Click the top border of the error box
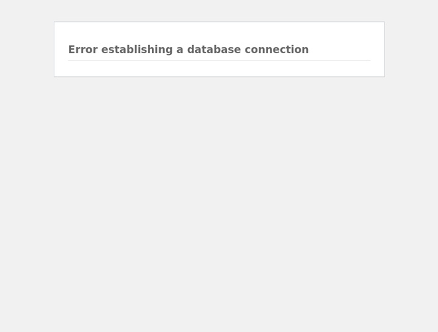The width and height of the screenshot is (438, 332). click(x=219, y=22)
